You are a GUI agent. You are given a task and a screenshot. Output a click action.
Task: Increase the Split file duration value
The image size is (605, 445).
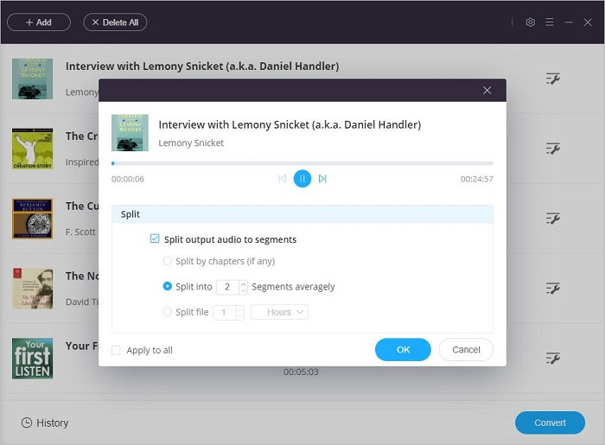[239, 308]
